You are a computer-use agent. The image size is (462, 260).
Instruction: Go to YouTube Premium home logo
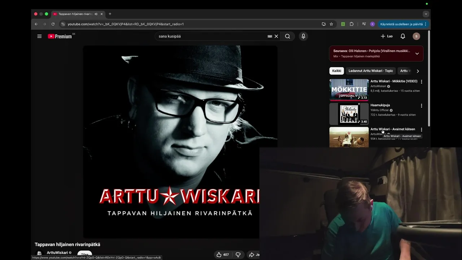pyautogui.click(x=60, y=36)
